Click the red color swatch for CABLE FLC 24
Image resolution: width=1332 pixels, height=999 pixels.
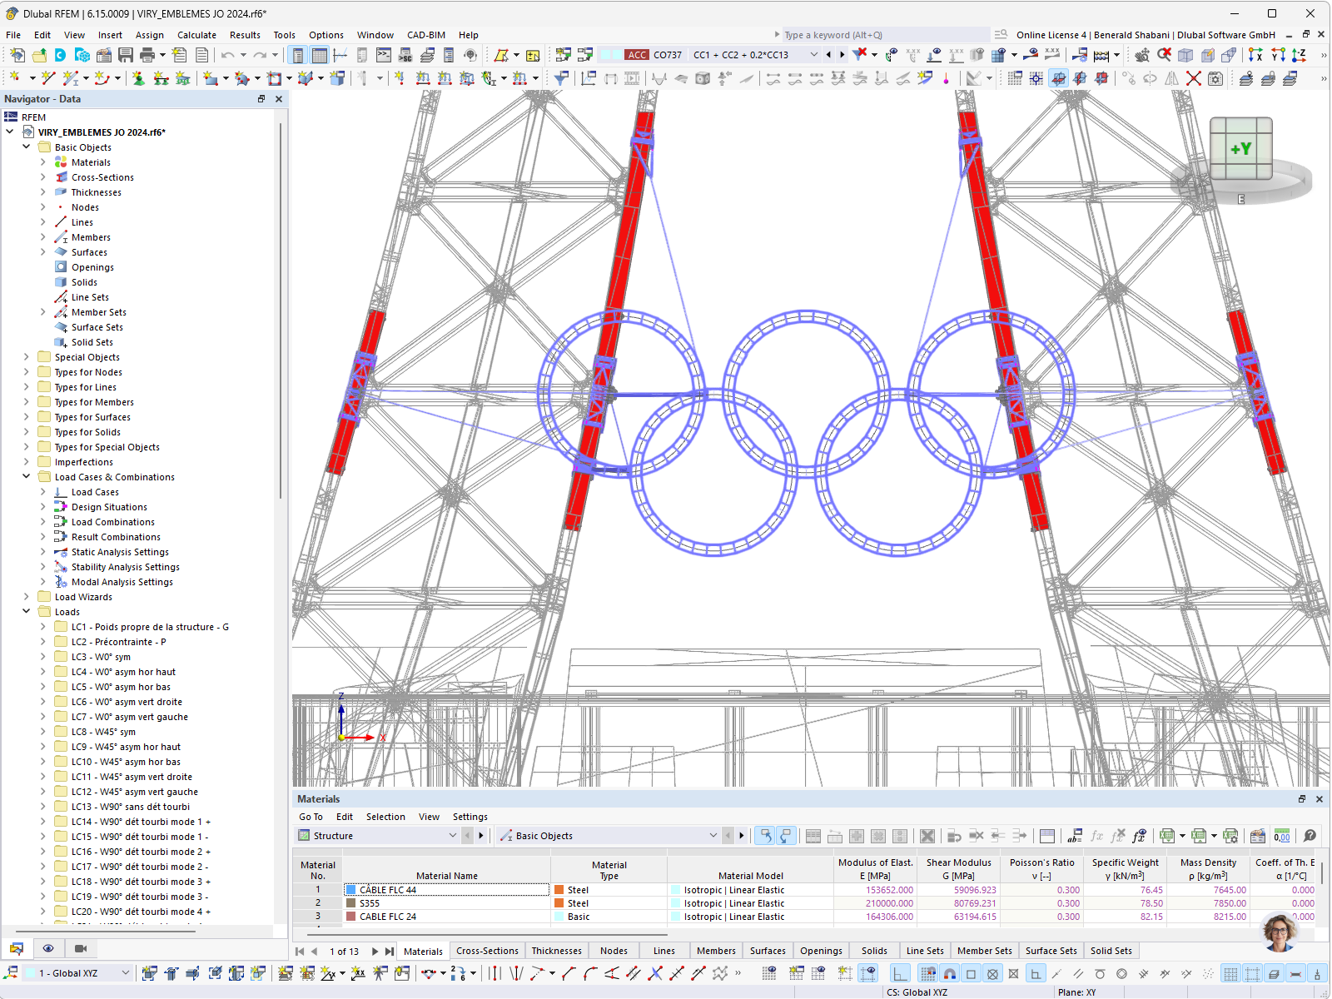point(350,917)
